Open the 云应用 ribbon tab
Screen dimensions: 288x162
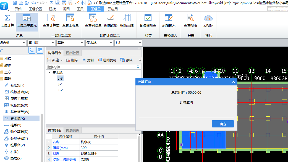112,9
